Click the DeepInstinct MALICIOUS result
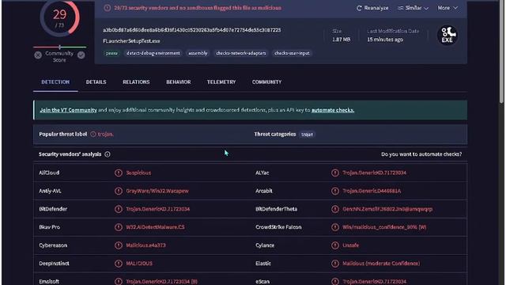The width and height of the screenshot is (506, 285). coord(139,264)
